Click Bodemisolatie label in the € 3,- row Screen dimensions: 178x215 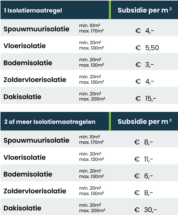point(28,63)
